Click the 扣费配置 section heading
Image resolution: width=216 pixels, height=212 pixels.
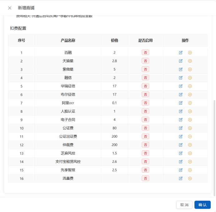[x=18, y=28]
